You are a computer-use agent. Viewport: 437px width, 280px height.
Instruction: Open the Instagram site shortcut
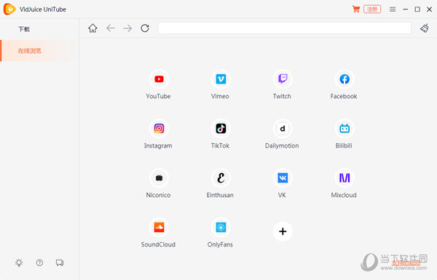159,129
